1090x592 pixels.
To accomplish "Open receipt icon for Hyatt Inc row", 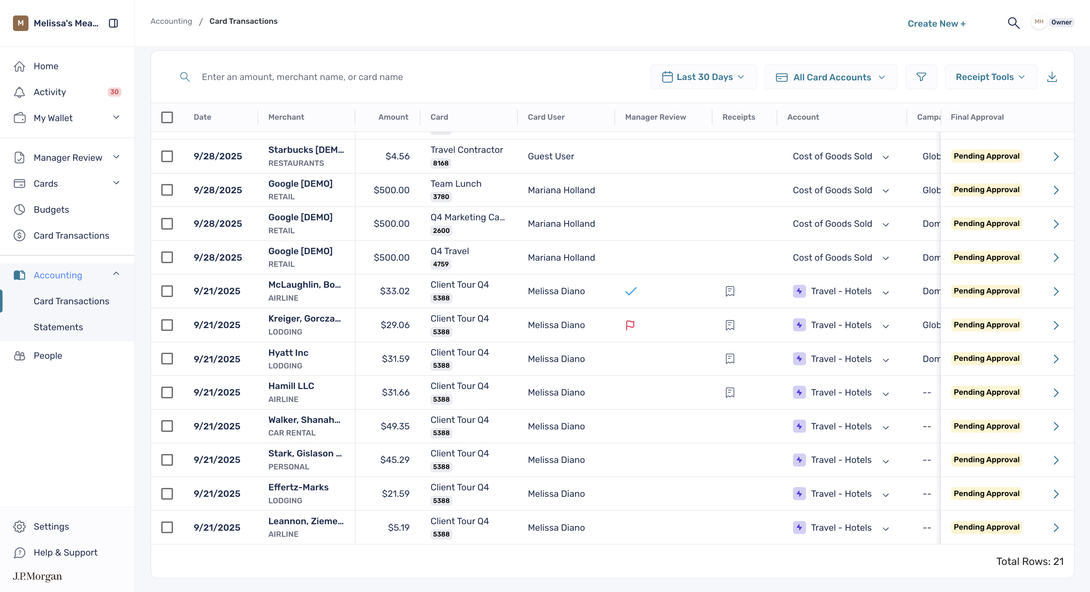I will [730, 359].
